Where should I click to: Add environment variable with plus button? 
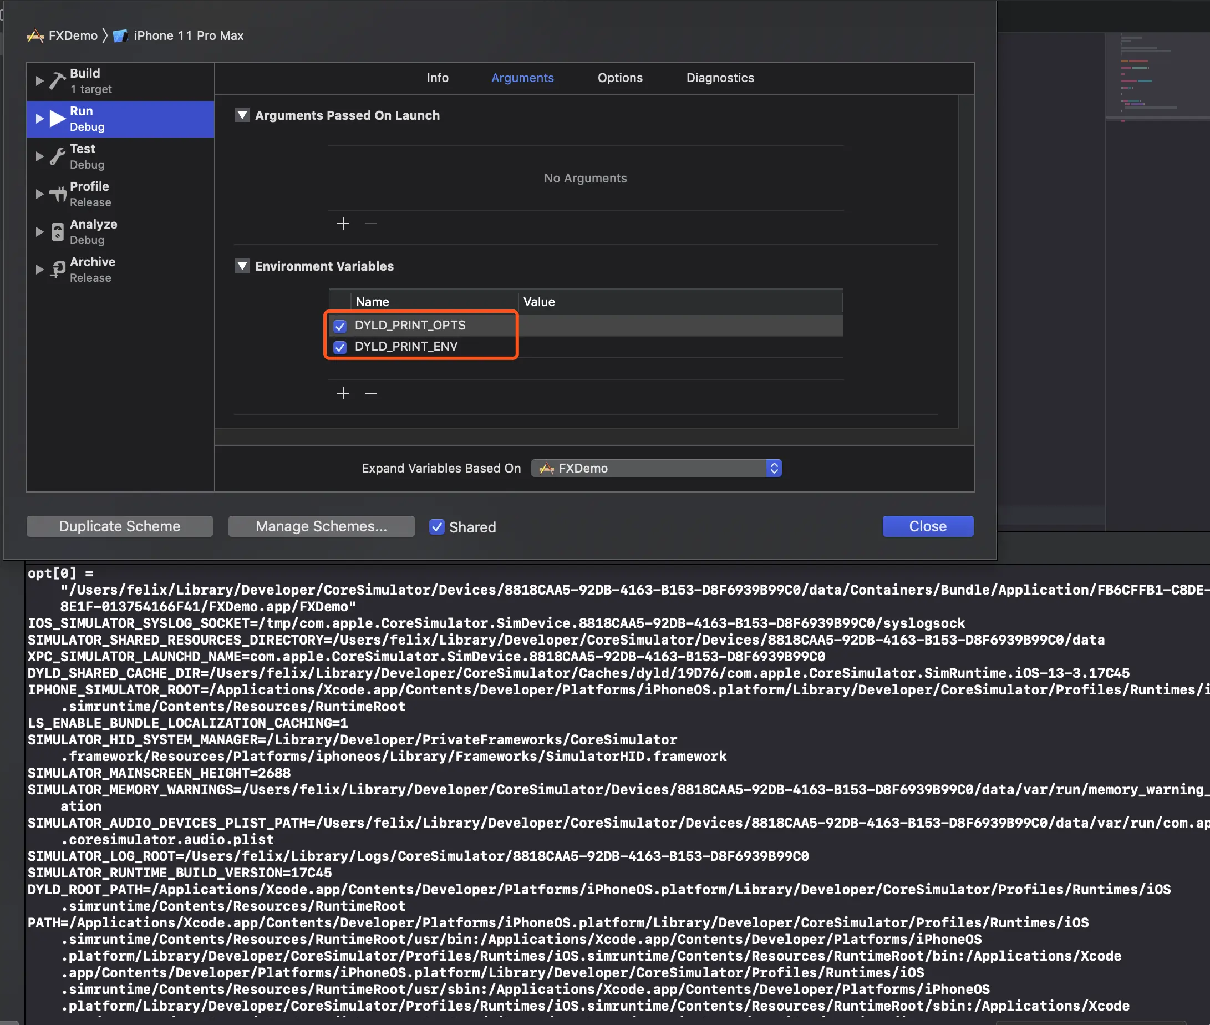tap(343, 393)
